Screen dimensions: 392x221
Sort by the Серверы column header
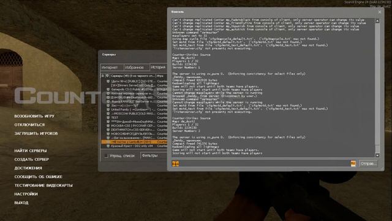click(x=132, y=76)
